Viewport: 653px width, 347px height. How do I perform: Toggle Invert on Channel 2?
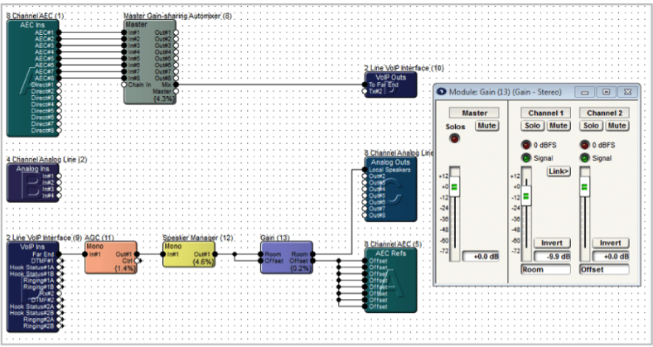(611, 243)
